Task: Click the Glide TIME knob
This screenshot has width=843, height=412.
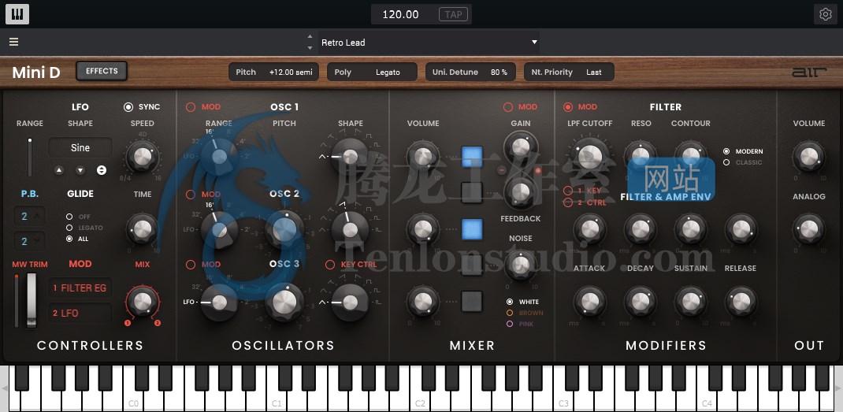Action: 143,229
